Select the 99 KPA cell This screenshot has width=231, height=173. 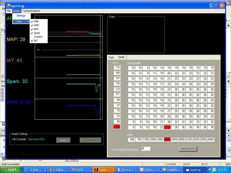117,100
